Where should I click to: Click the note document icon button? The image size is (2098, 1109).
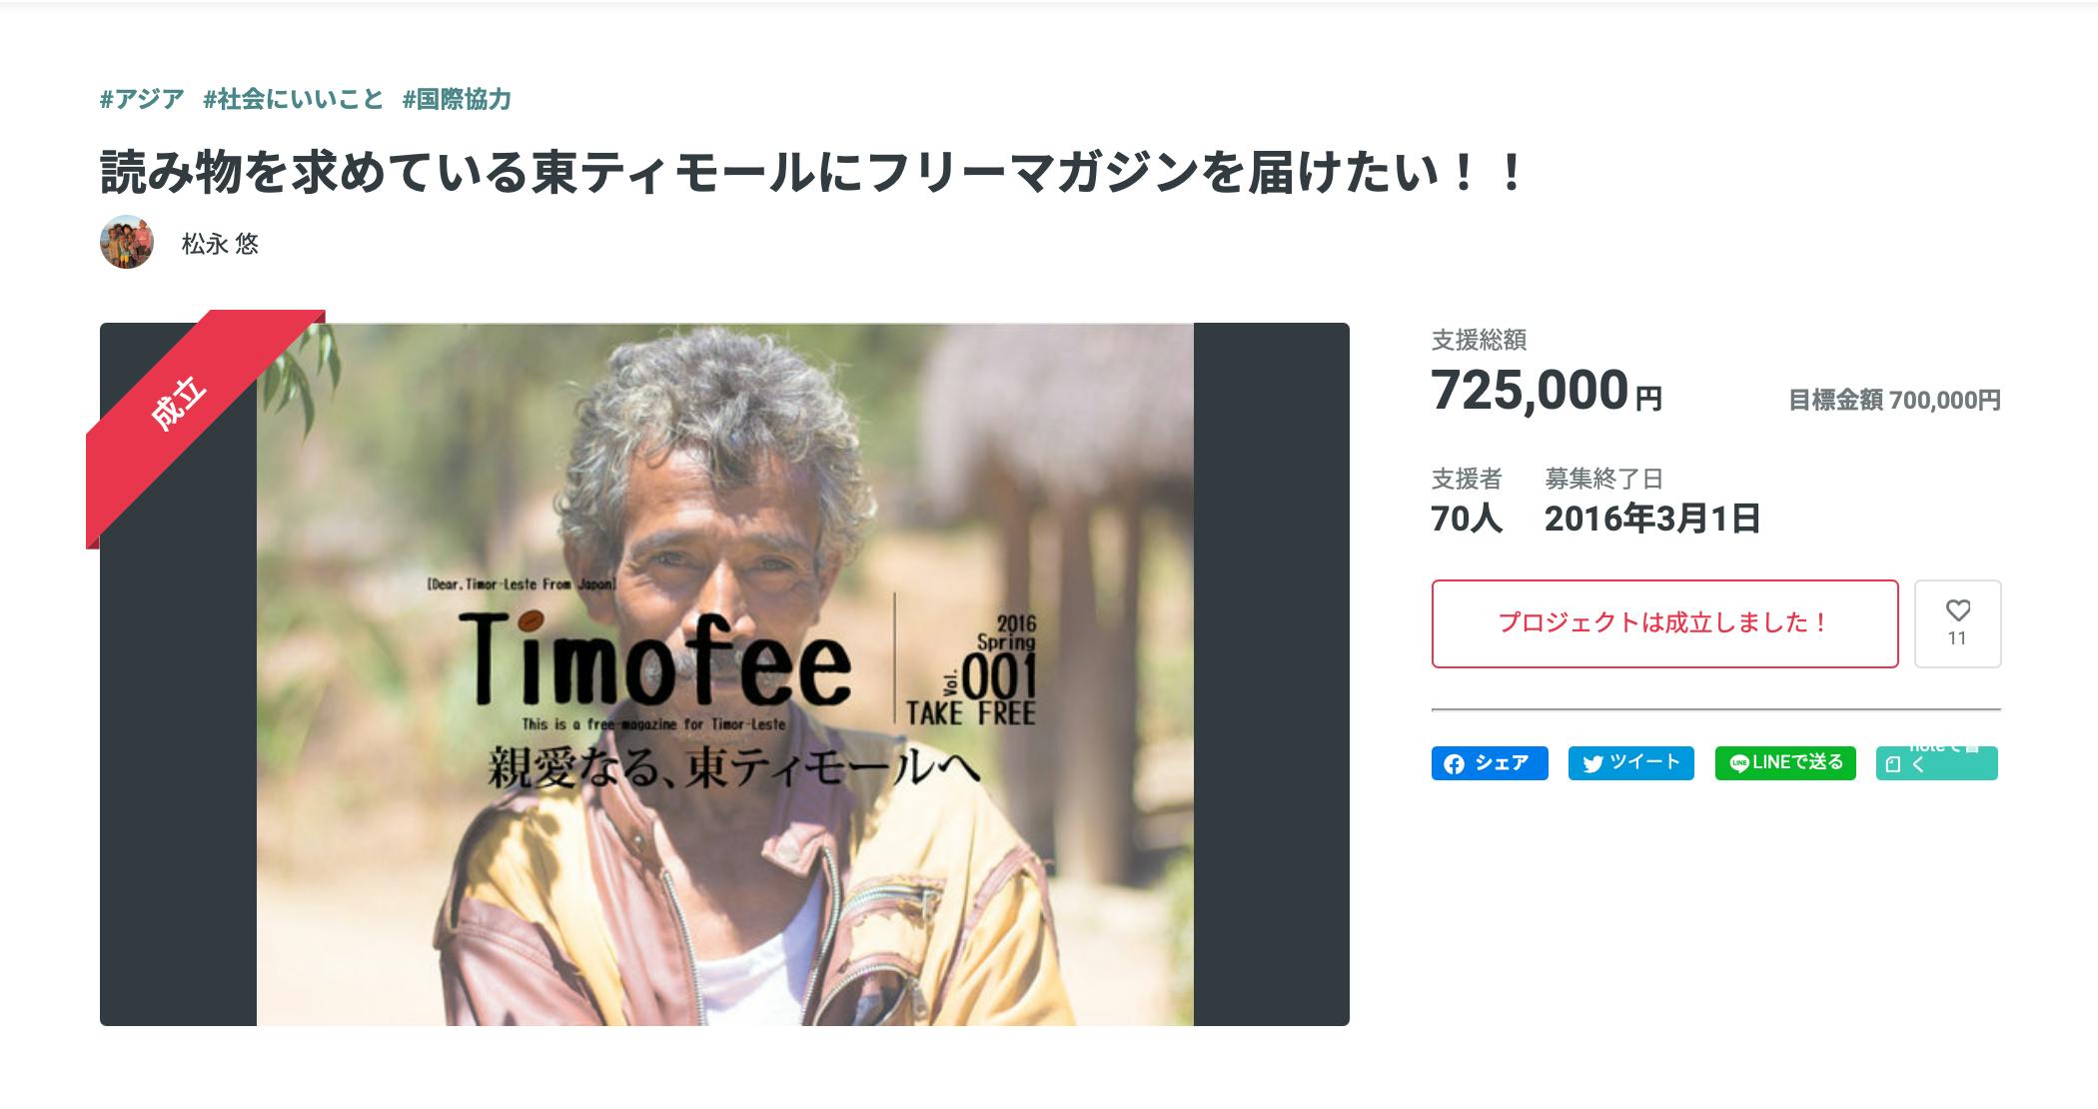[1936, 763]
